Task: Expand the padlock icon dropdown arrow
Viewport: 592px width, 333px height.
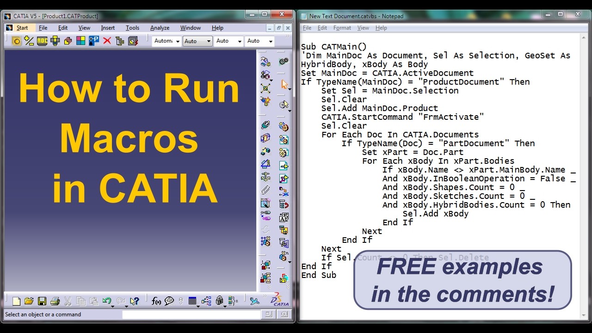Action: point(225,306)
